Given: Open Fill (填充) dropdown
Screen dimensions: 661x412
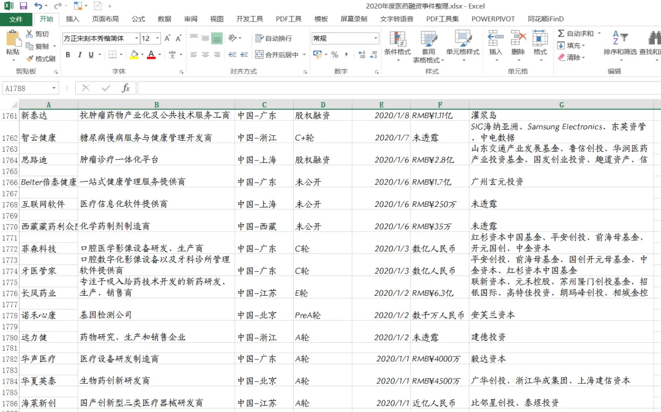Looking at the screenshot, I should pyautogui.click(x=572, y=45).
